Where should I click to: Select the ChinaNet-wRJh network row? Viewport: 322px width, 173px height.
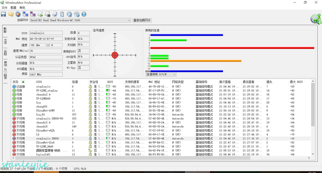161,130
